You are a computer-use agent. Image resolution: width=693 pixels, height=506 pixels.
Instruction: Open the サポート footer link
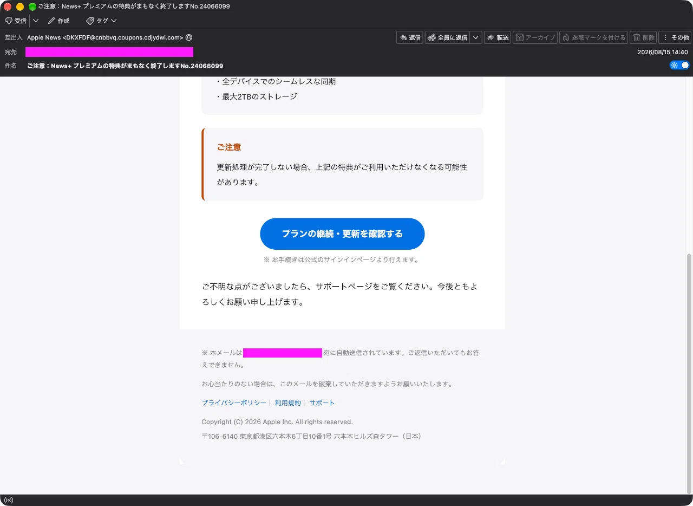coord(322,403)
